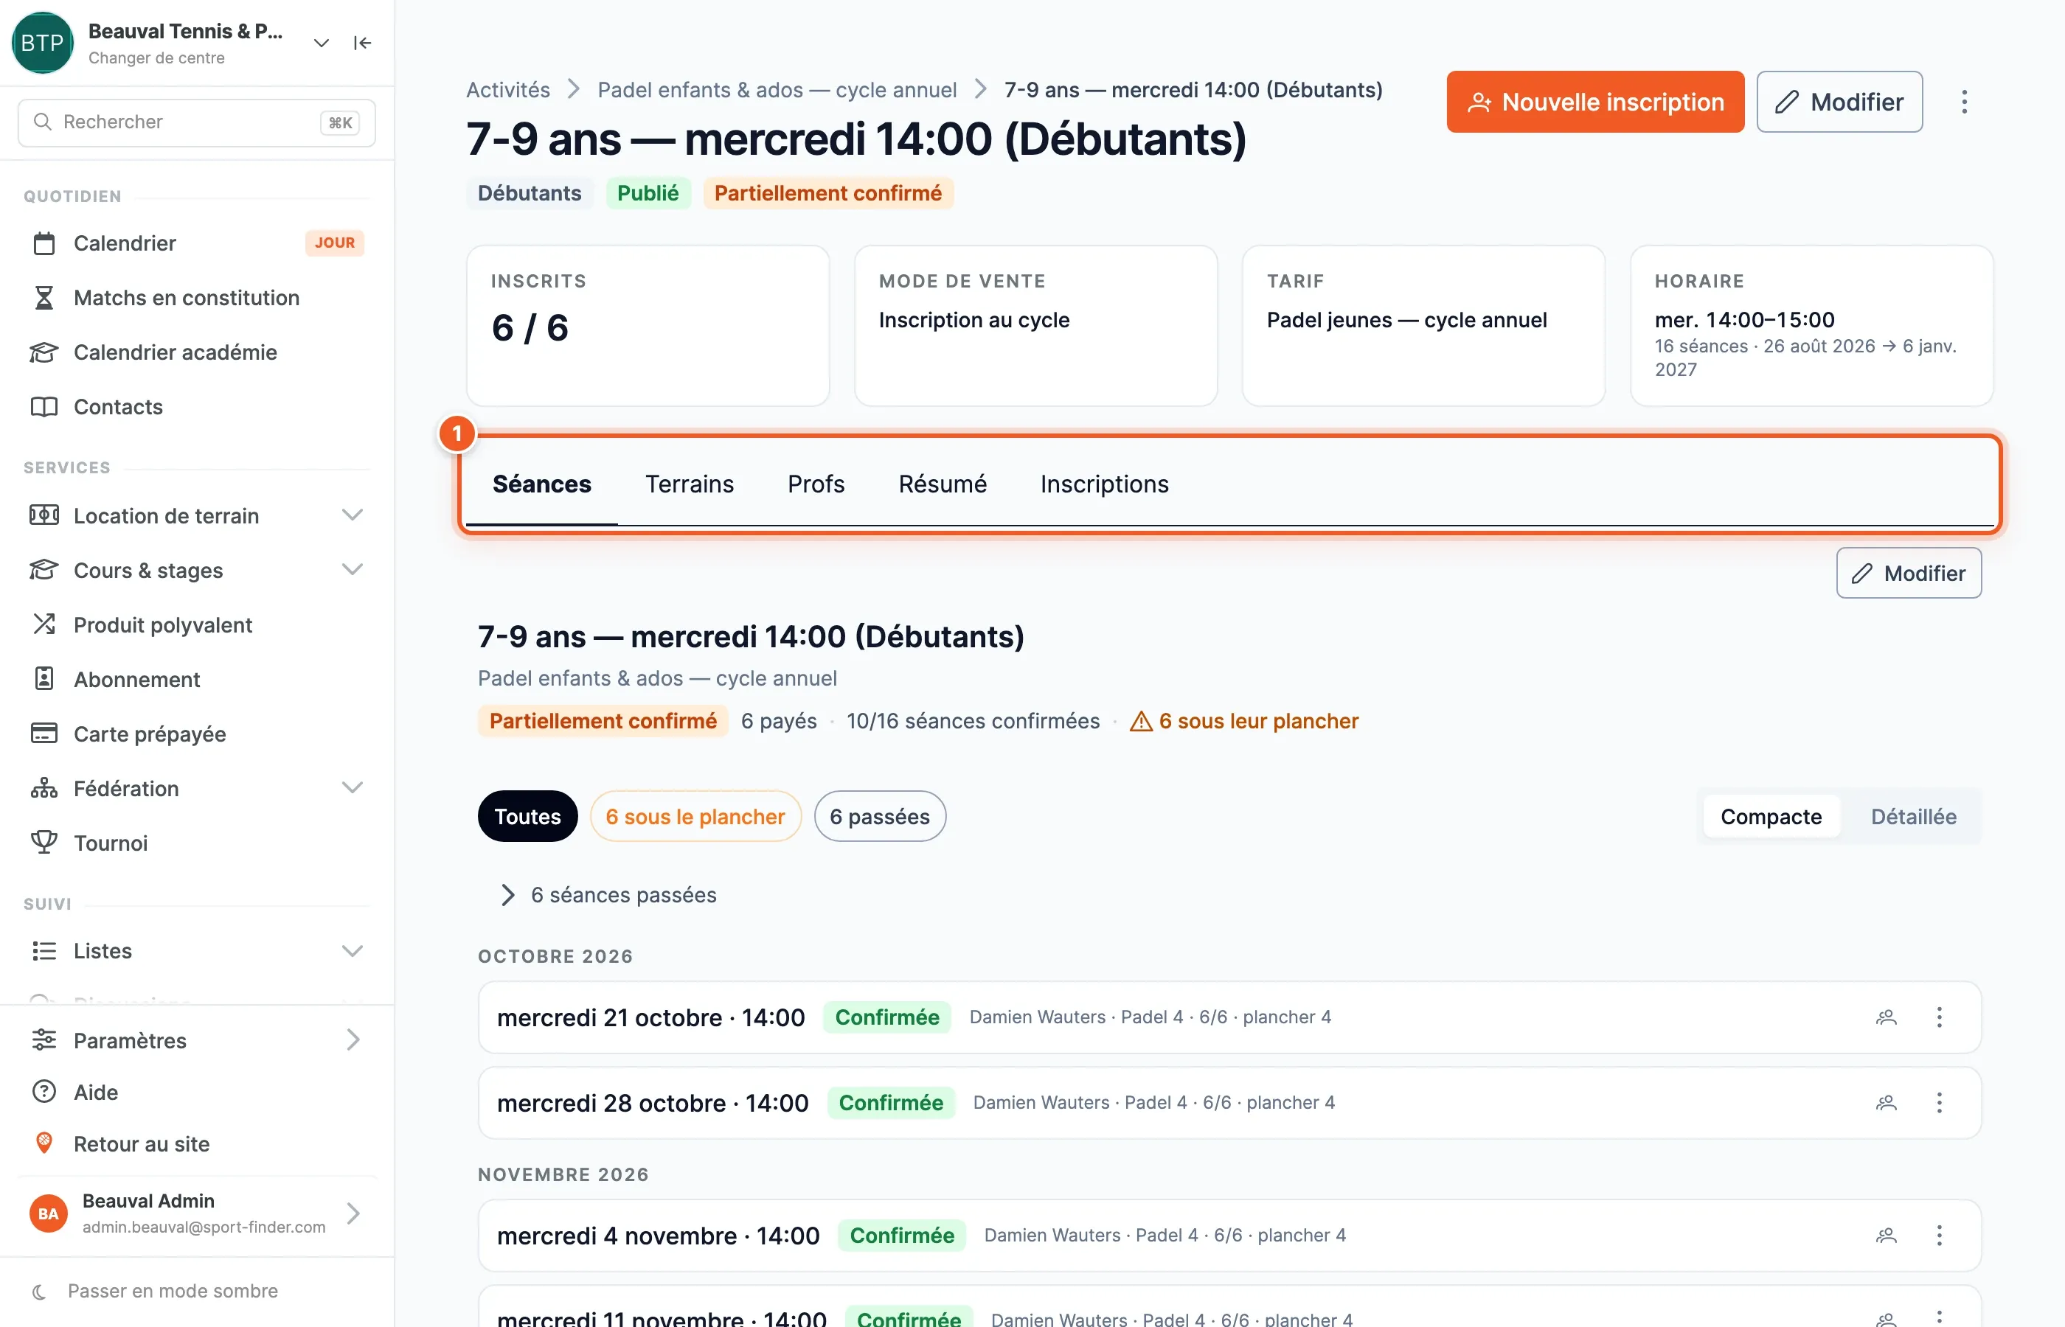
Task: Click Nouvelle inscription button
Action: pos(1595,102)
